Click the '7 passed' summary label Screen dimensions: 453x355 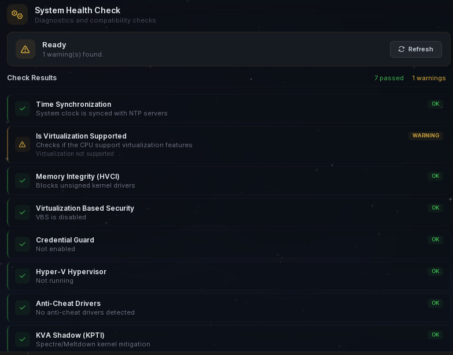click(389, 78)
